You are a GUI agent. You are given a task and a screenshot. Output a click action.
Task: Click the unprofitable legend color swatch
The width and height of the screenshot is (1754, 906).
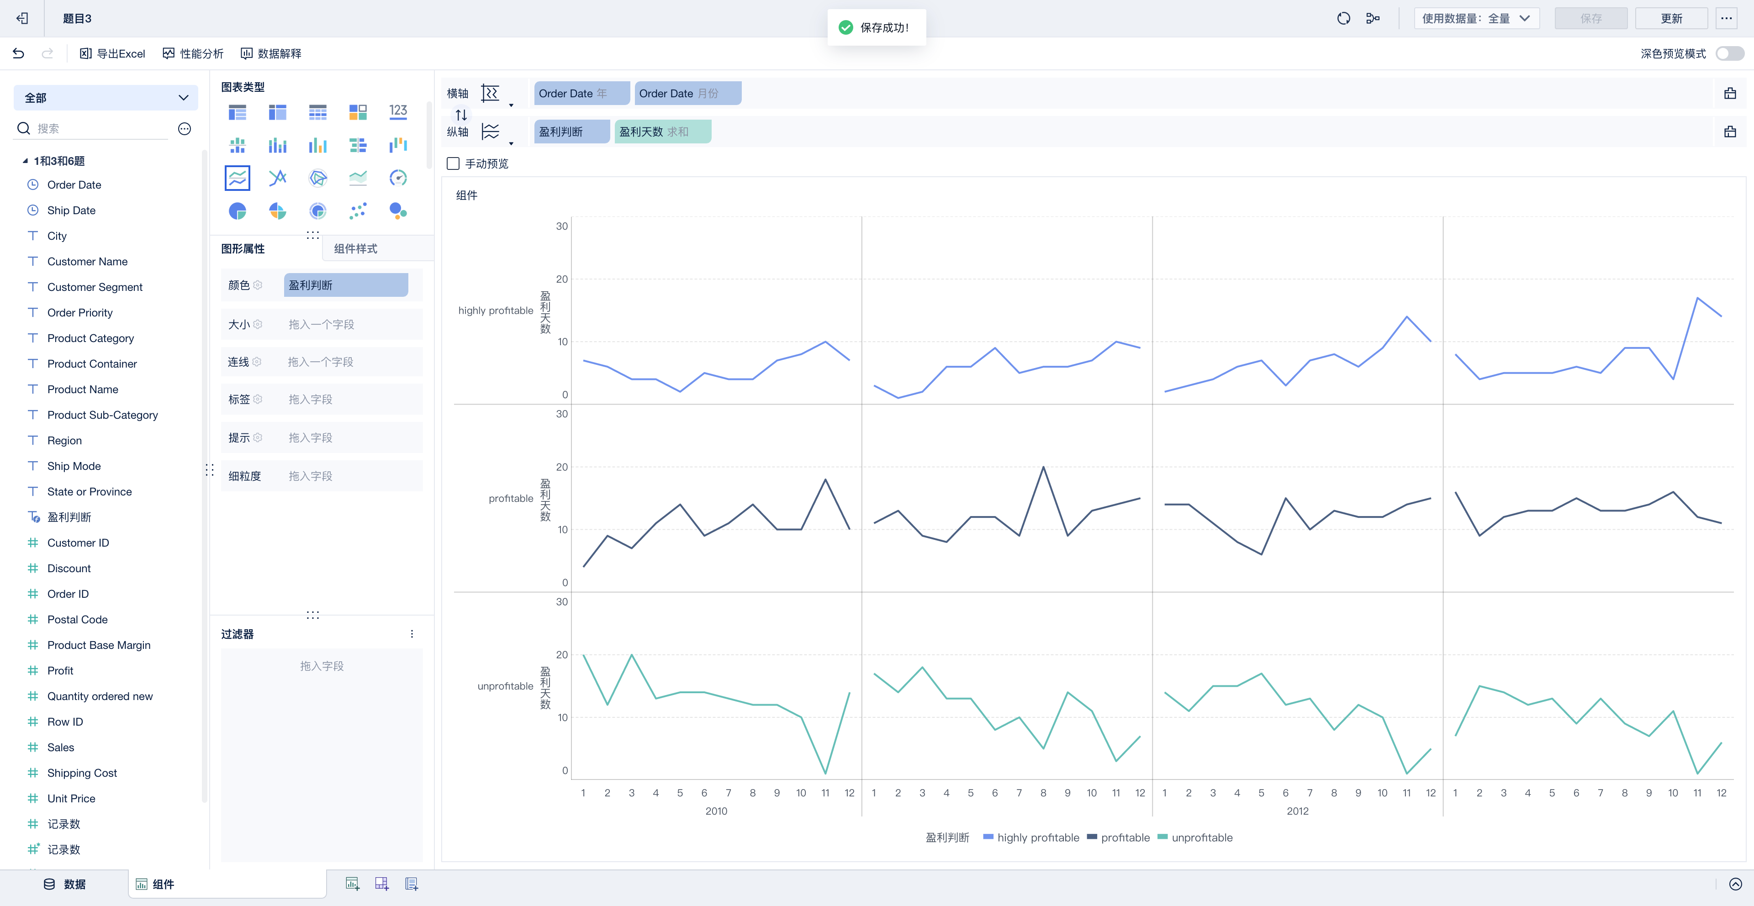coord(1162,837)
